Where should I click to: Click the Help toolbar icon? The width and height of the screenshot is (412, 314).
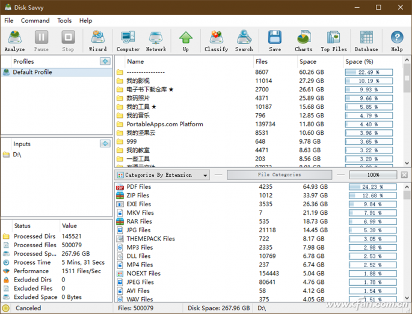(397, 41)
